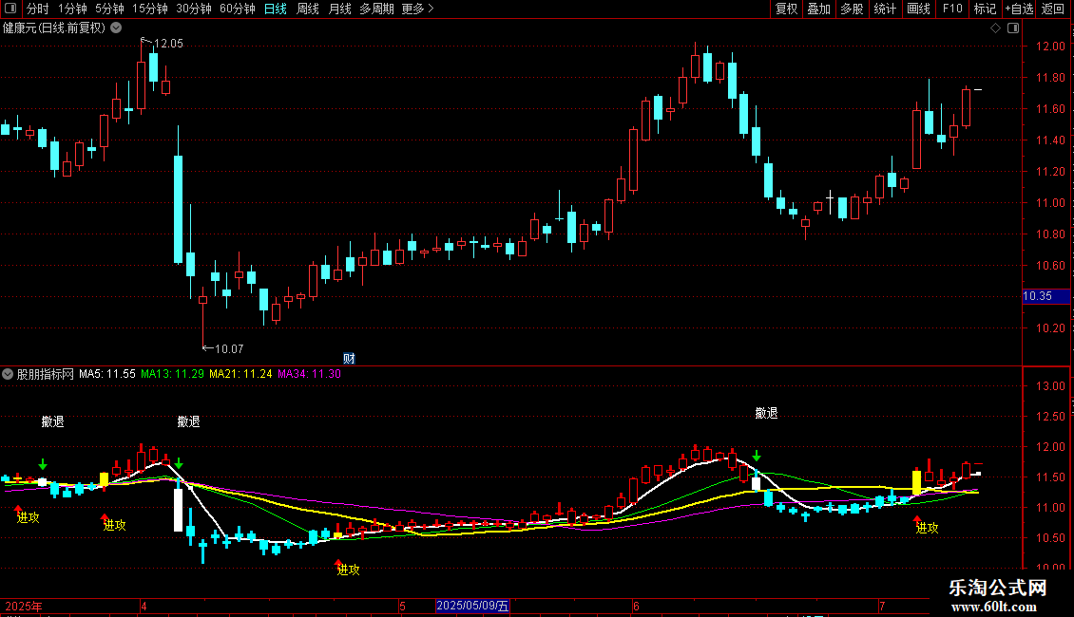Add stock via the +自选 button

coord(1019,9)
